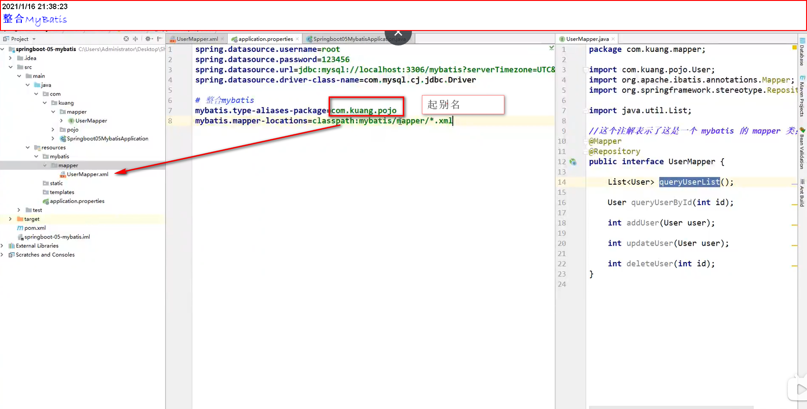This screenshot has width=807, height=409.
Task: Click the locate file crosshair icon in Project panel
Action: (x=126, y=39)
